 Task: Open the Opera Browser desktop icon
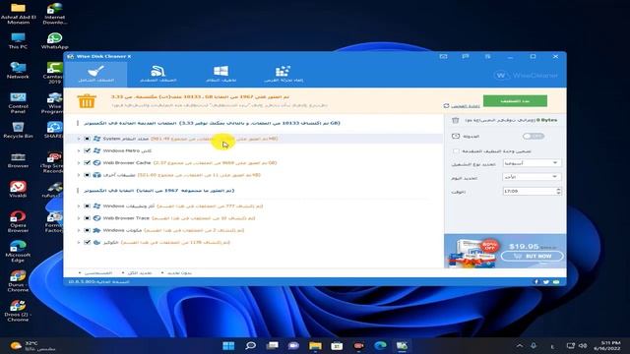pyautogui.click(x=18, y=221)
